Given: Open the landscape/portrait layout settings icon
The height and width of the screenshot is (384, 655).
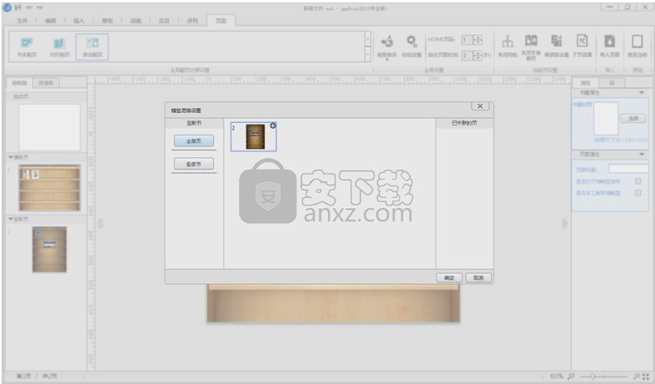Looking at the screenshot, I should click(x=557, y=41).
